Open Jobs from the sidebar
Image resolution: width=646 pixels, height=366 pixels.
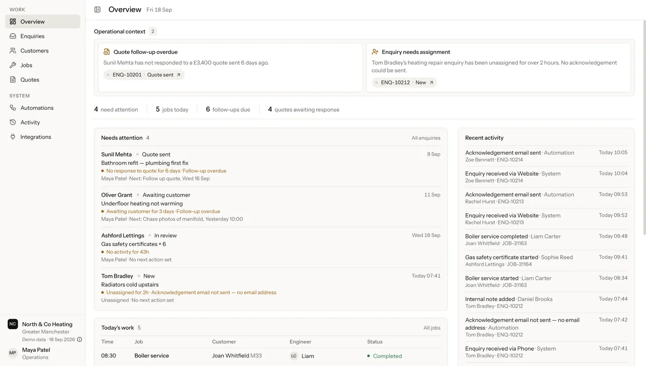(42, 65)
